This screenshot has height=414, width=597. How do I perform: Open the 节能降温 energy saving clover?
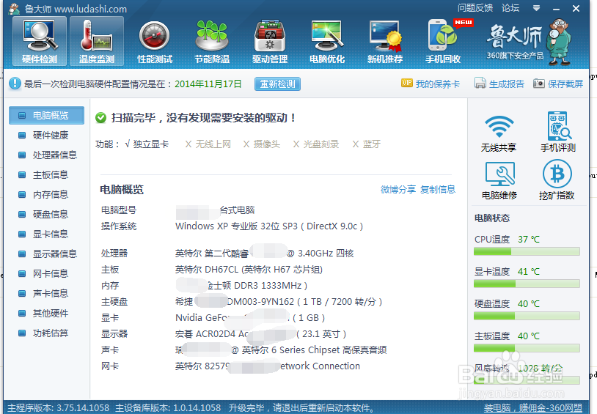pos(212,42)
